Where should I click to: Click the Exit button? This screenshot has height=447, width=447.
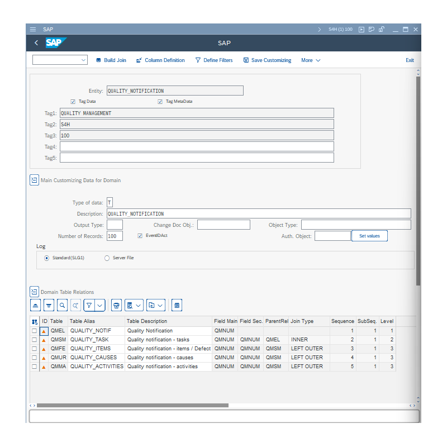(410, 60)
